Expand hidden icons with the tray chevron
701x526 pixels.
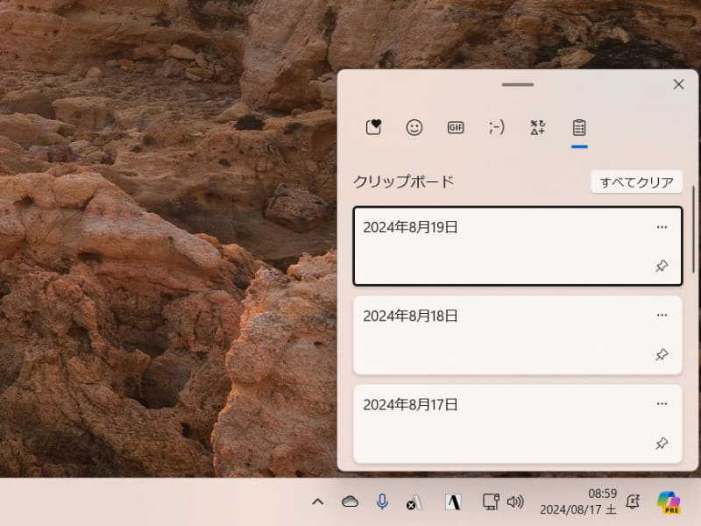pos(317,501)
